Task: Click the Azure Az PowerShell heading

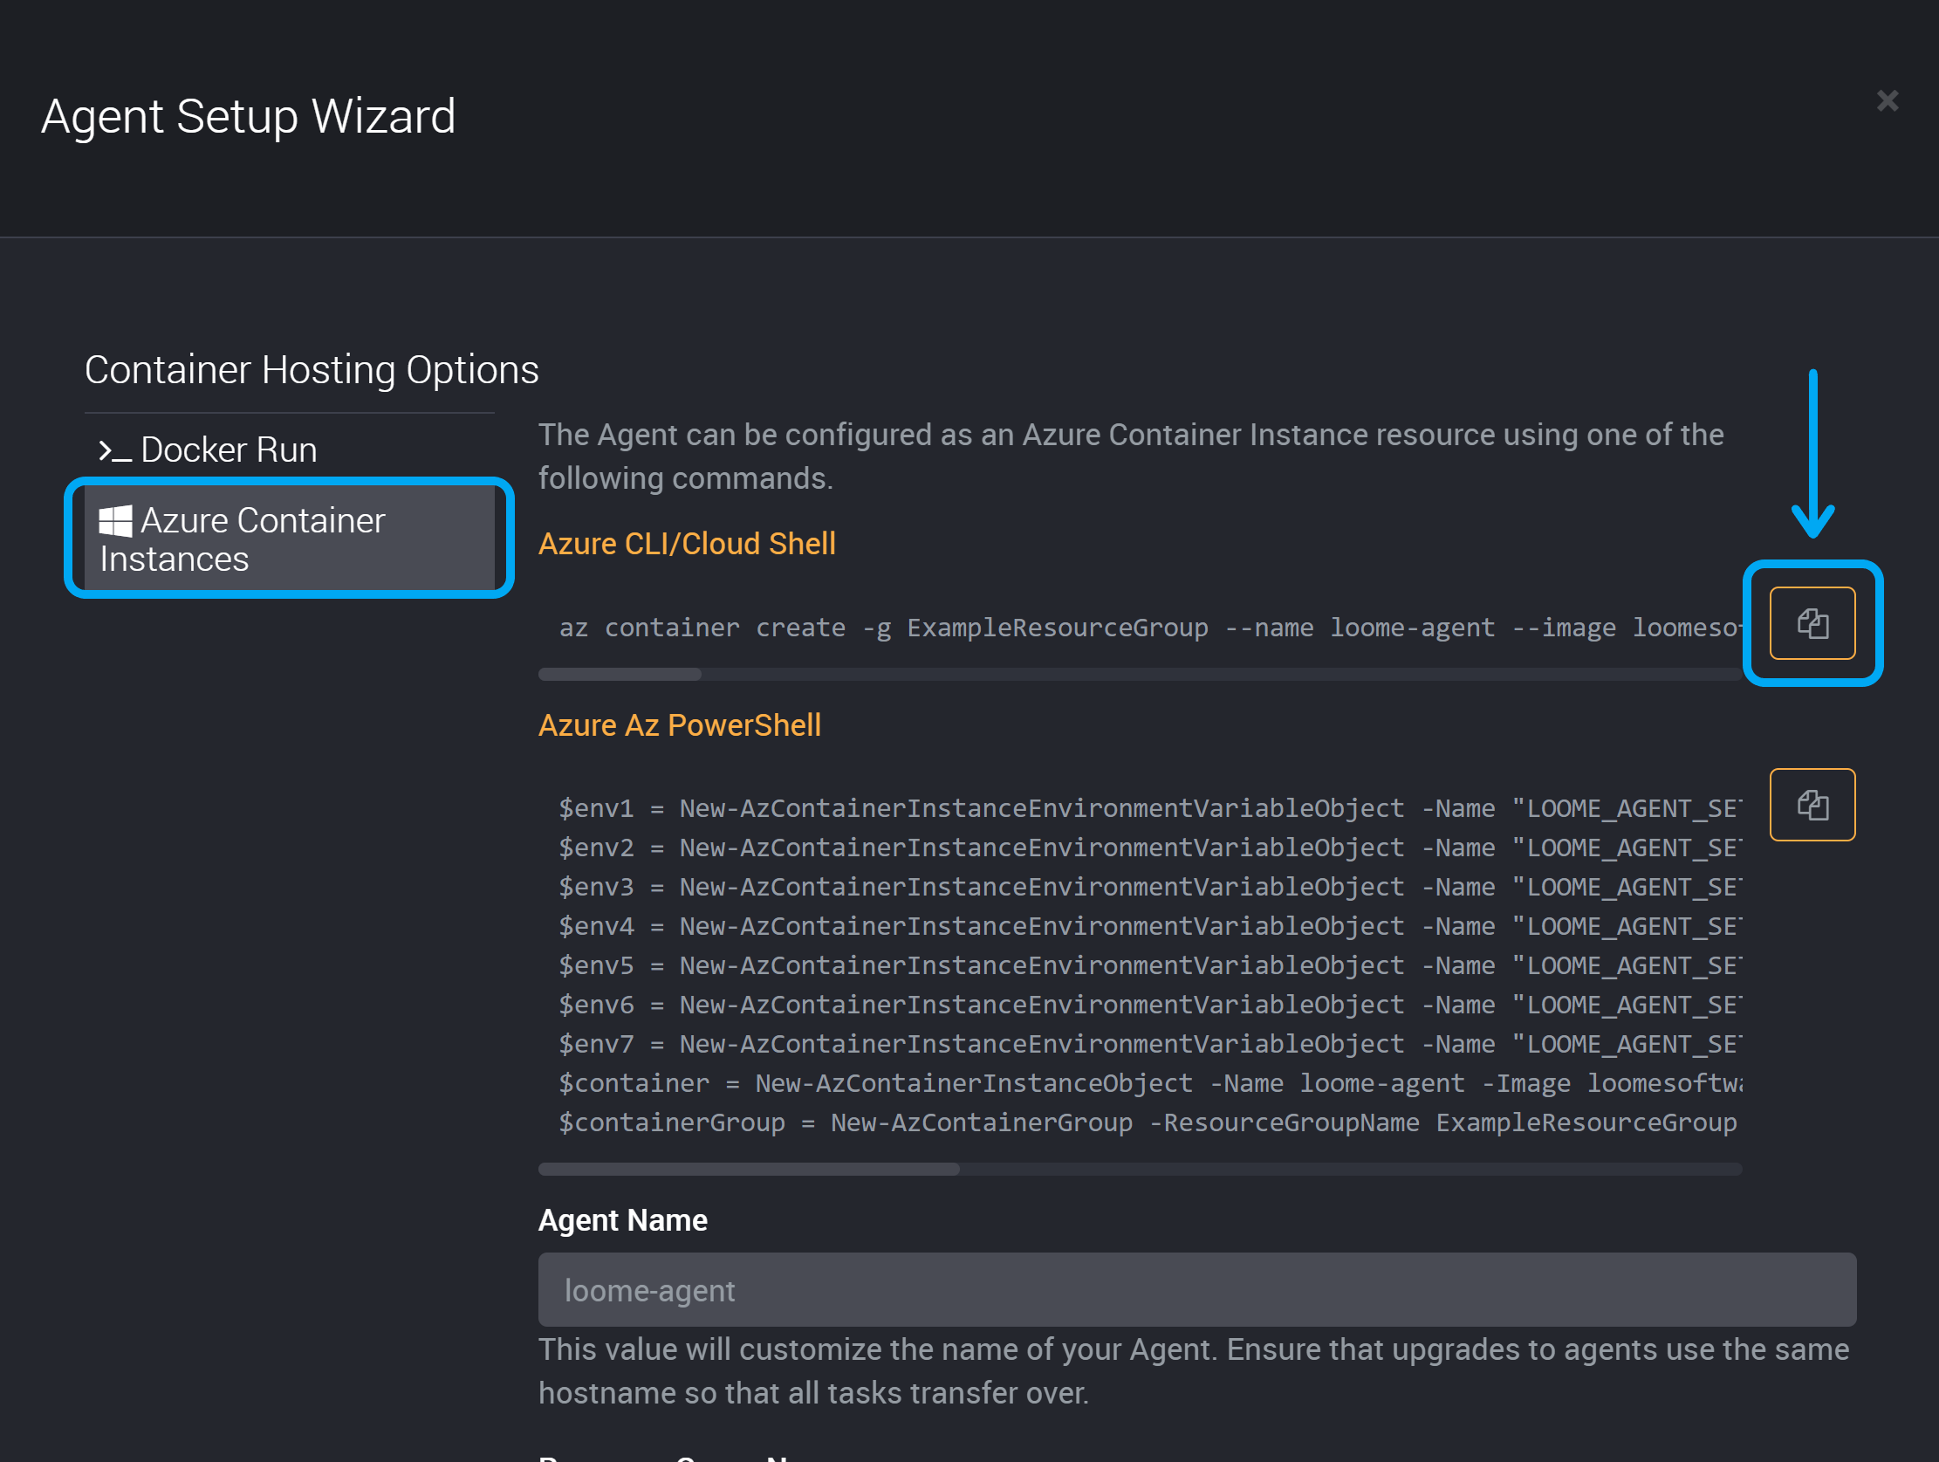Action: click(x=680, y=725)
